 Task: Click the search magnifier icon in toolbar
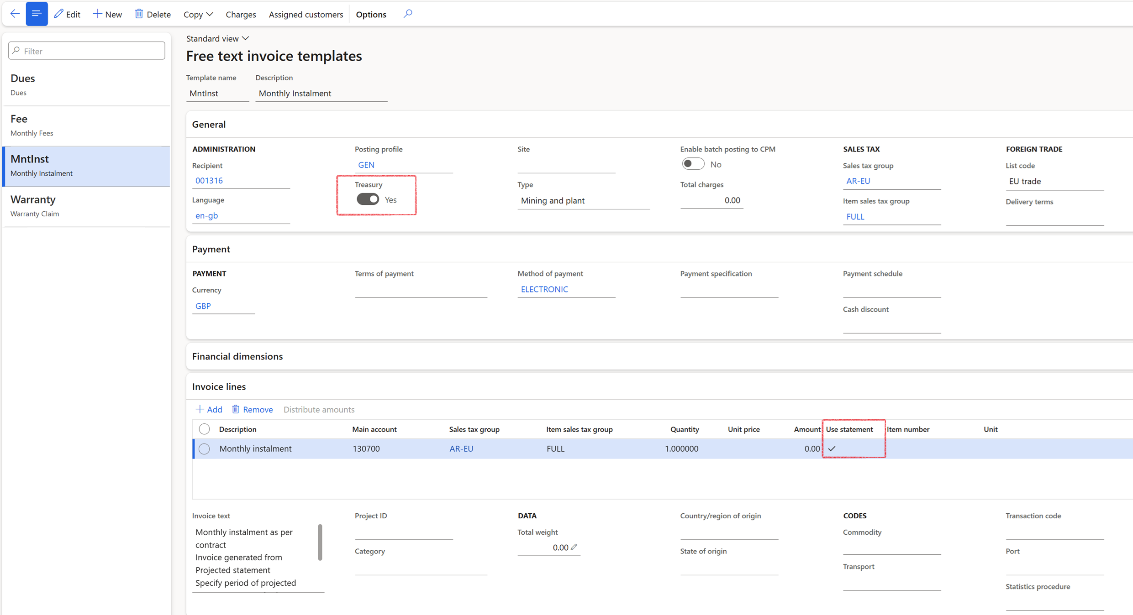pyautogui.click(x=408, y=14)
